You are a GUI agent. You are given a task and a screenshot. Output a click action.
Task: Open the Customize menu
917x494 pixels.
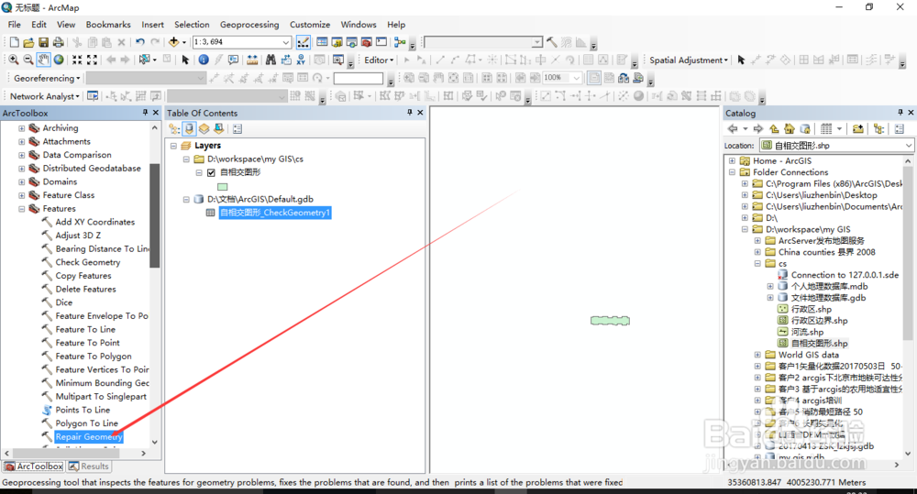(309, 25)
